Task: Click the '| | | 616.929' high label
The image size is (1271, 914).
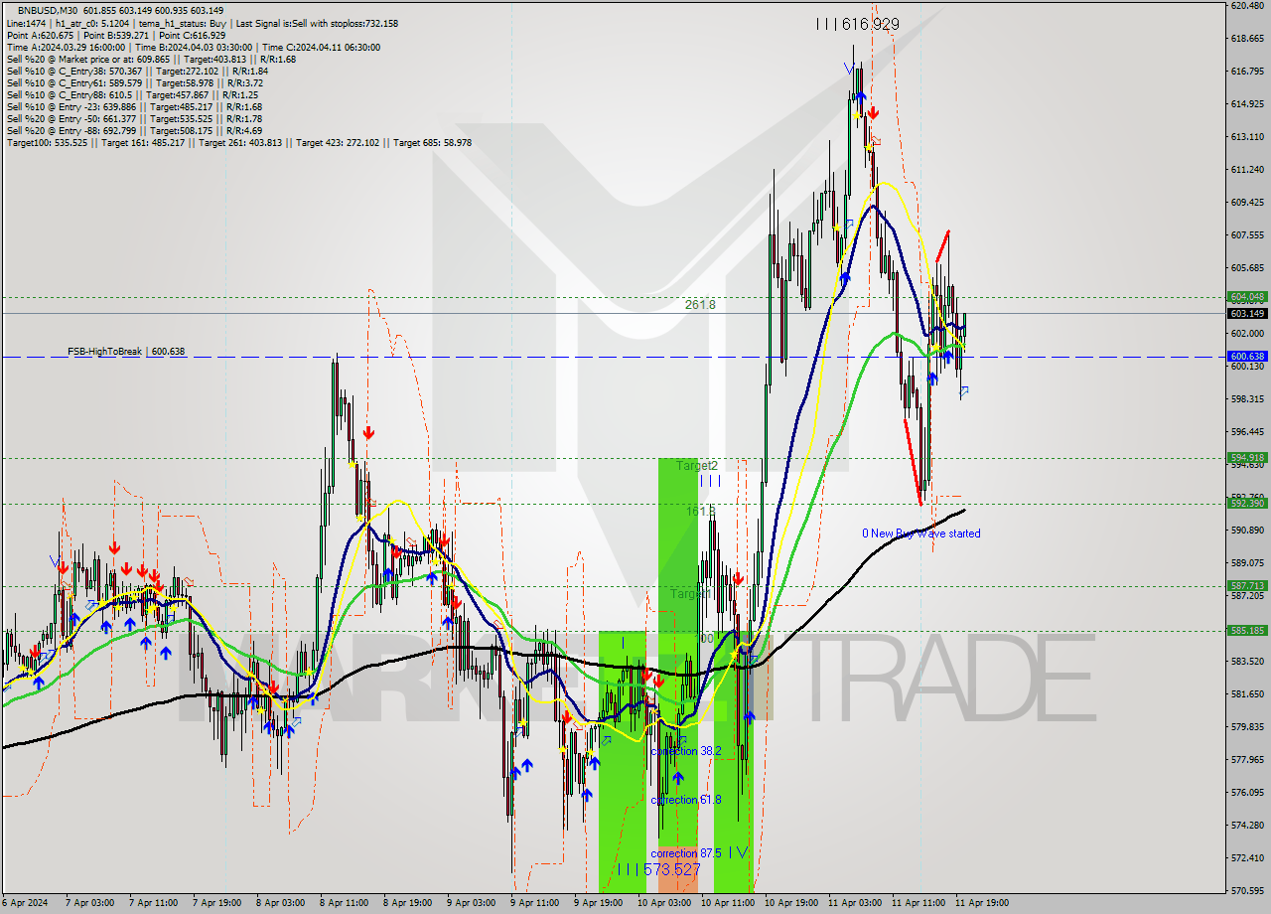Action: [x=857, y=23]
